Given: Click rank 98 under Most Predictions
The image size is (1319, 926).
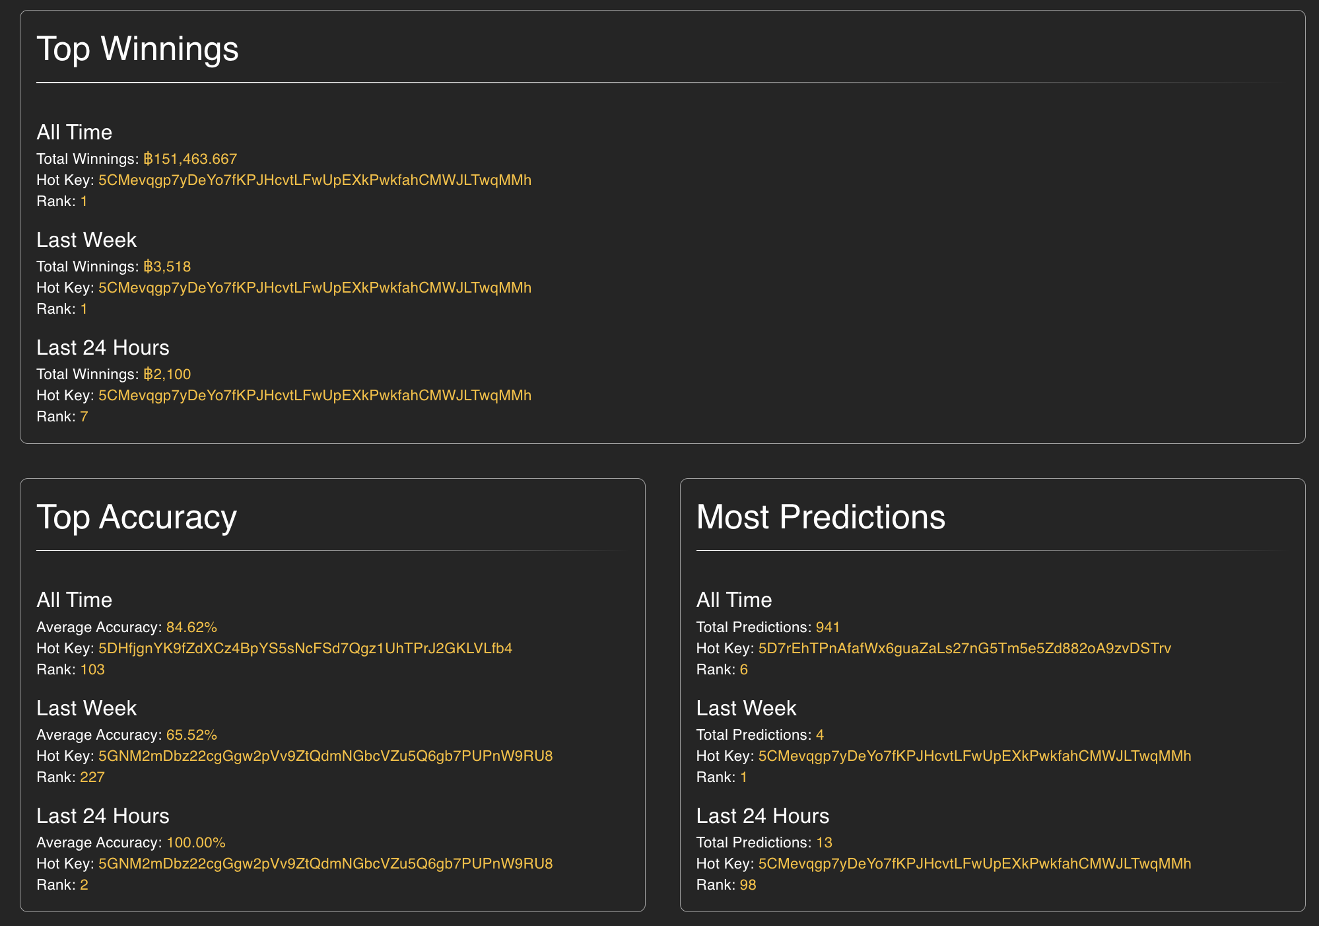Looking at the screenshot, I should pos(748,885).
